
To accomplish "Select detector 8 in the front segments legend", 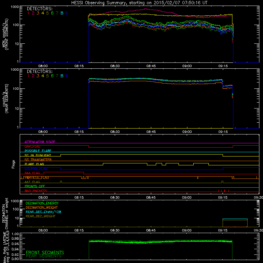I will pos(62,13).
